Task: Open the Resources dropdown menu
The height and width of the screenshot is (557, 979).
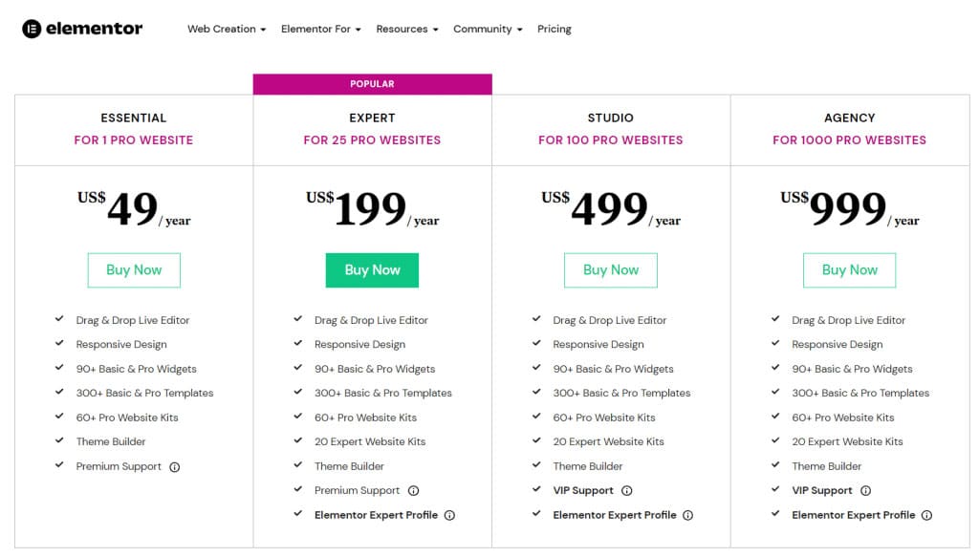Action: [407, 29]
